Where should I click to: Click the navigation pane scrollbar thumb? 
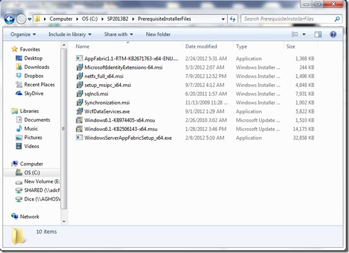pos(64,129)
